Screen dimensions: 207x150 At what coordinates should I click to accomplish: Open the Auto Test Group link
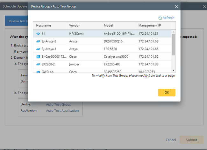pyautogui.click(x=59, y=104)
